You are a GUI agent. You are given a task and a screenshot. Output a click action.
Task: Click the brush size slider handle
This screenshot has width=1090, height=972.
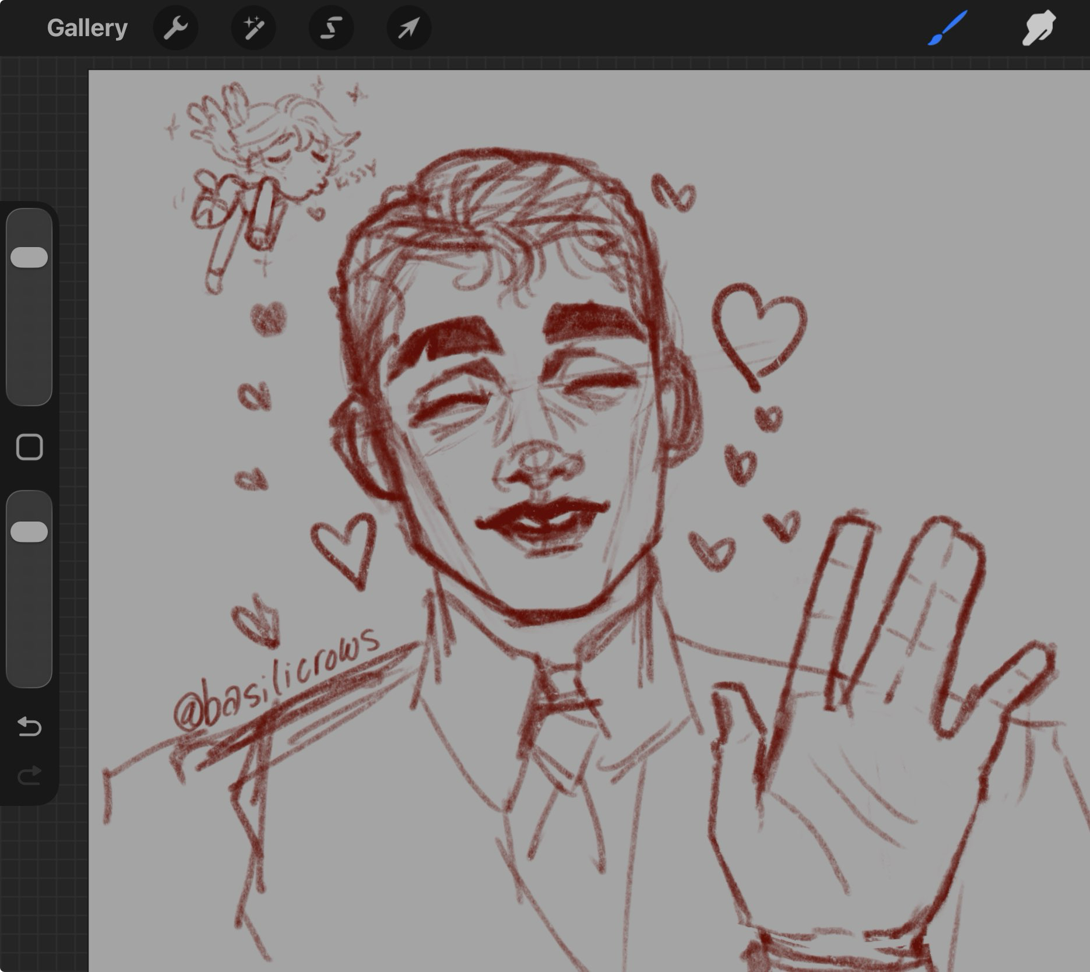29,257
